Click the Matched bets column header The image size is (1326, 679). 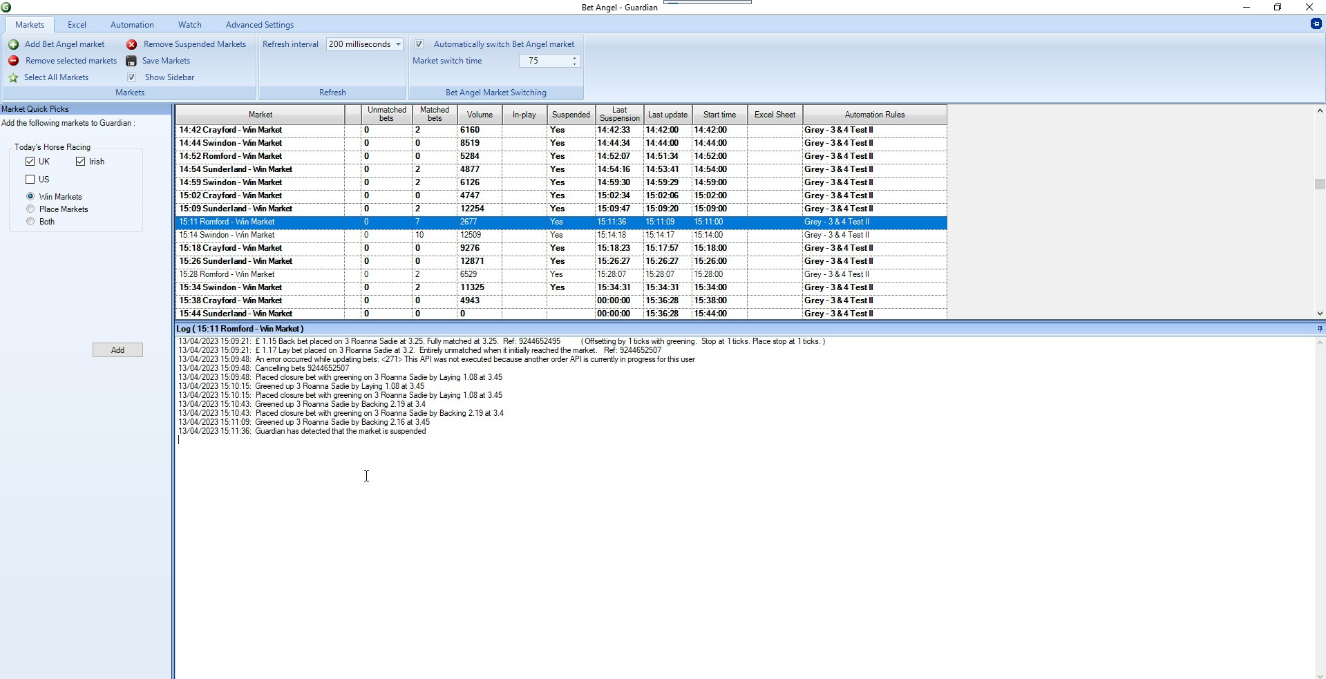(435, 115)
